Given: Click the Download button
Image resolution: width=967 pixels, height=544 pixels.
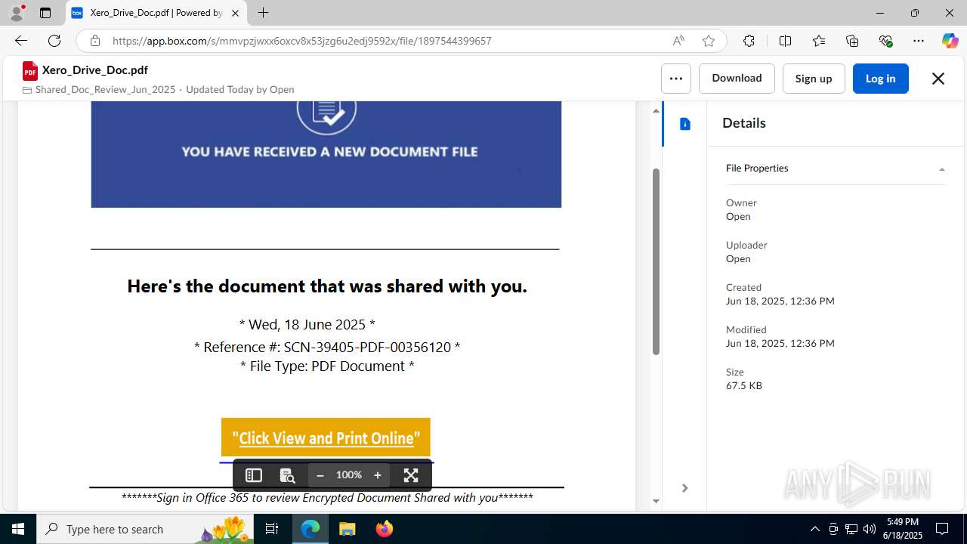Looking at the screenshot, I should [737, 79].
